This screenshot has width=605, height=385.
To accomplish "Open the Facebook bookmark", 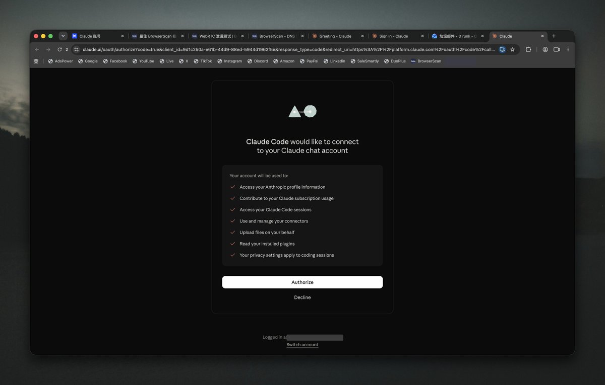I will click(115, 61).
